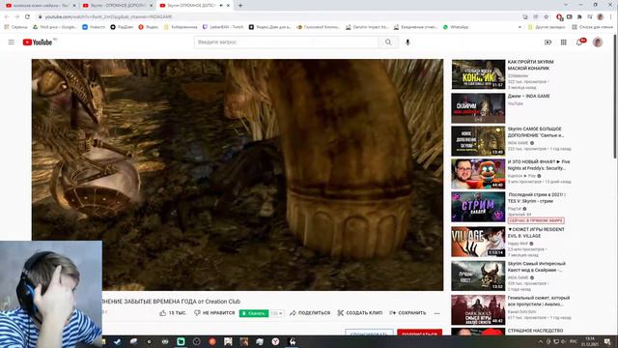The width and height of the screenshot is (618, 348).
Task: Open the browser extensions puzzle icon
Action: tap(579, 17)
